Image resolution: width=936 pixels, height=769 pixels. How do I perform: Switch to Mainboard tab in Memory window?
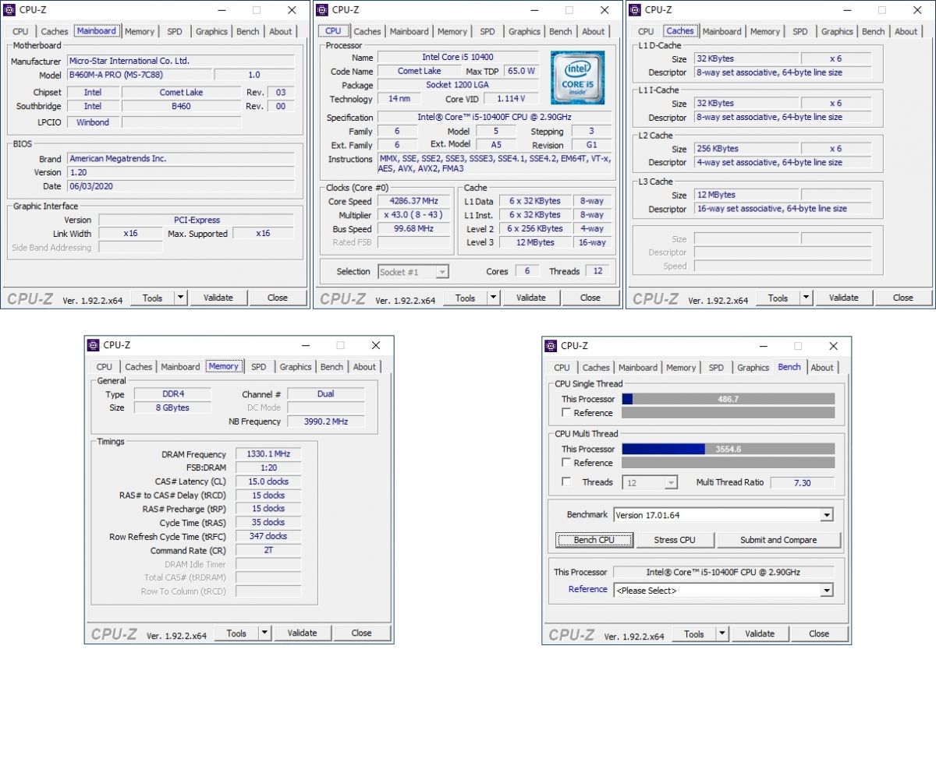[180, 367]
